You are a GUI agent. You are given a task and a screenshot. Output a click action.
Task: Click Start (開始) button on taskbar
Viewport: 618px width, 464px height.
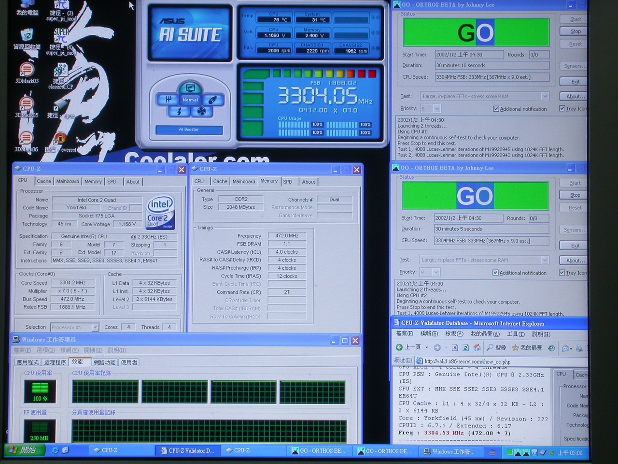click(x=25, y=450)
